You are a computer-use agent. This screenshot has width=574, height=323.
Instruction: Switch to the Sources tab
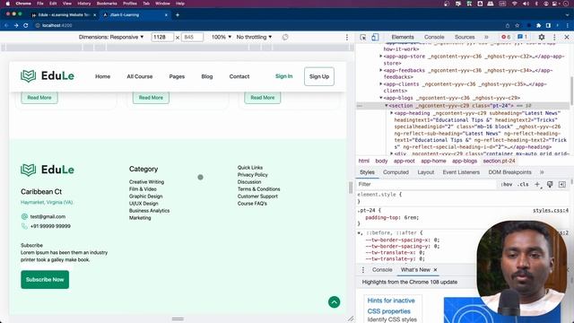click(x=465, y=37)
